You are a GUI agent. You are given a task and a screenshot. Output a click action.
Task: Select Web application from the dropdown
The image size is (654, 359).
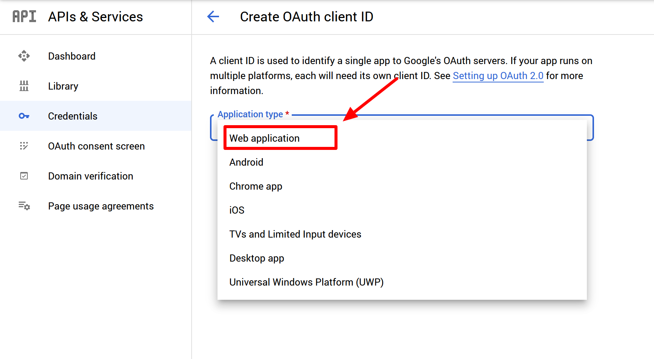(x=264, y=138)
